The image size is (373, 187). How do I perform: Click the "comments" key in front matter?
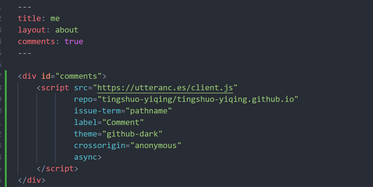36,41
